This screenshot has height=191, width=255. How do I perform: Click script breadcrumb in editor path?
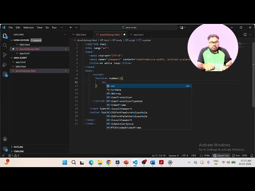(130, 40)
